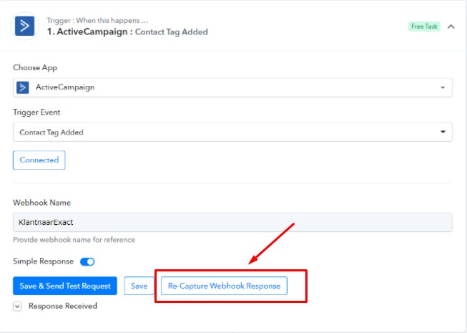Screen dimensions: 467x333
Task: Click the Connected button
Action: tap(39, 160)
